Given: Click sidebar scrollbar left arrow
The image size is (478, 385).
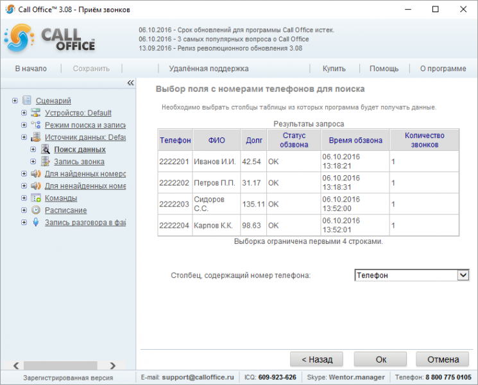Looking at the screenshot, I should 17,365.
